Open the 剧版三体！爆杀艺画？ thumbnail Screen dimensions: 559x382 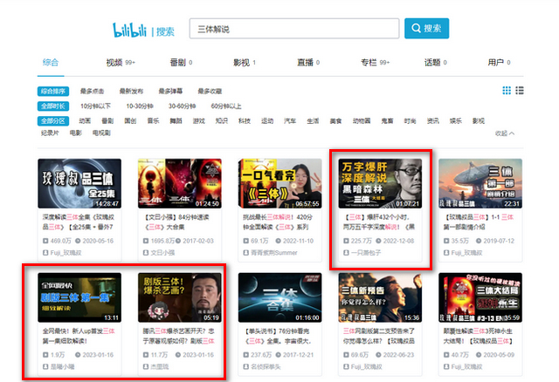coord(180,297)
